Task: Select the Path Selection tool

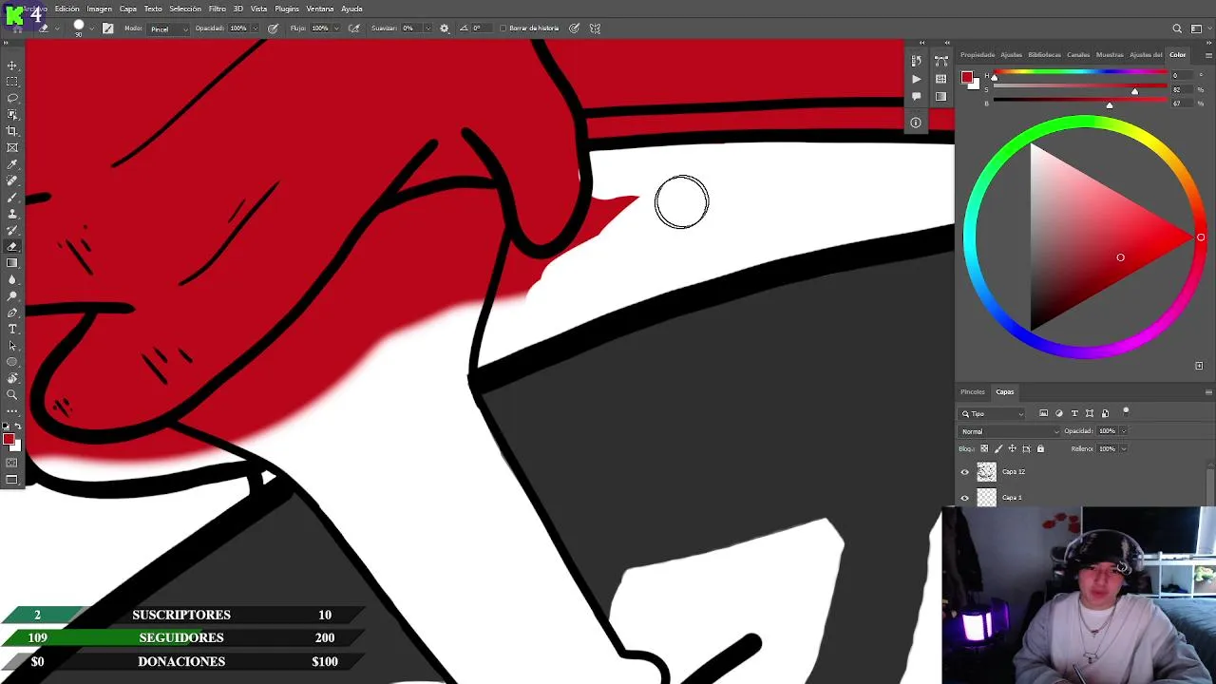Action: [x=12, y=345]
